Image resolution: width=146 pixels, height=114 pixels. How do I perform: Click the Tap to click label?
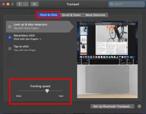pyautogui.click(x=21, y=46)
